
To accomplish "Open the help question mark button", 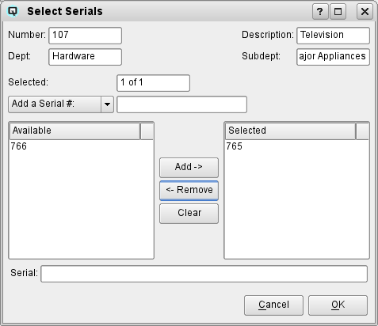I will 320,12.
